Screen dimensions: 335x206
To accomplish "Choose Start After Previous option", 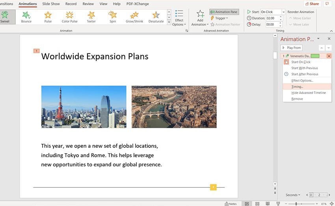I will [x=304, y=74].
